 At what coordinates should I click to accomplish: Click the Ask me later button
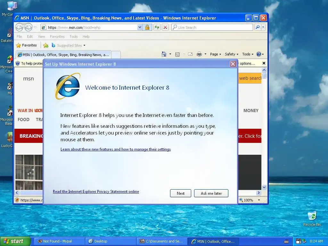[x=211, y=193]
